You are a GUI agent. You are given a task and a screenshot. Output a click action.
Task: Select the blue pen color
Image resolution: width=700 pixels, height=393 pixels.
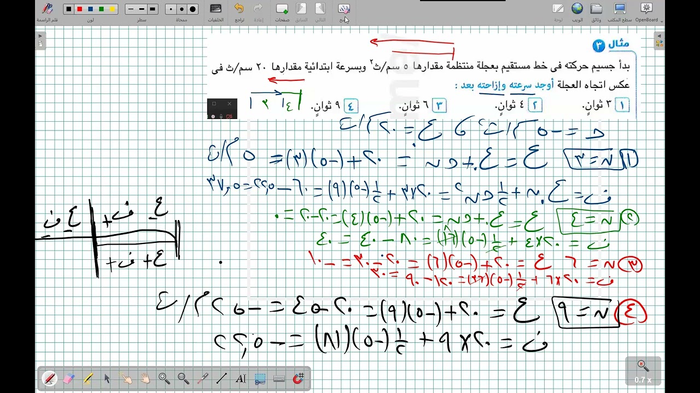pos(91,9)
